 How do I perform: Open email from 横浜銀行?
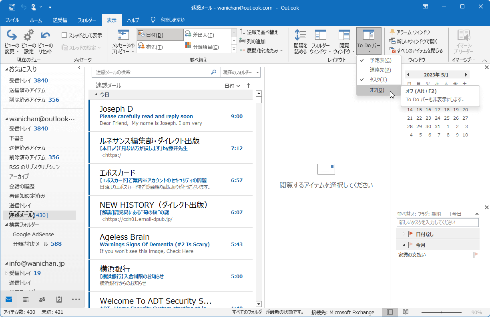[171, 275]
